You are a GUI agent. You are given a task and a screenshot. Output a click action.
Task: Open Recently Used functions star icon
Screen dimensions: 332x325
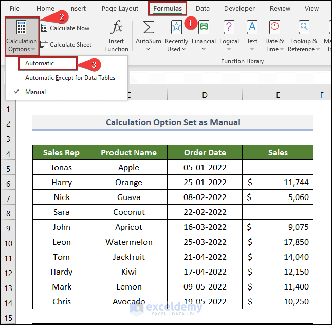[x=176, y=28]
